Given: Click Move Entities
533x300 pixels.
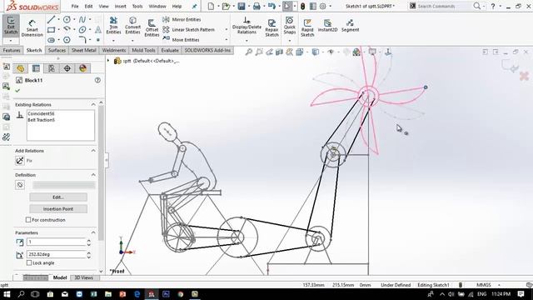Looking at the screenshot, I should (x=182, y=40).
